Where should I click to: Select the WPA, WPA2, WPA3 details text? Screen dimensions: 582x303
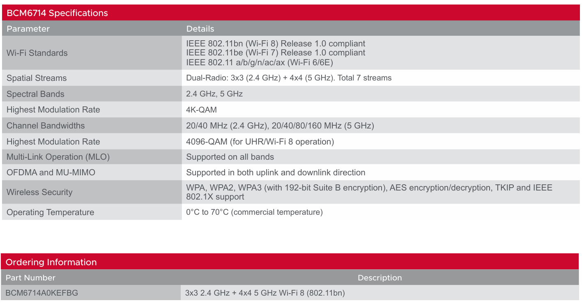pos(369,192)
